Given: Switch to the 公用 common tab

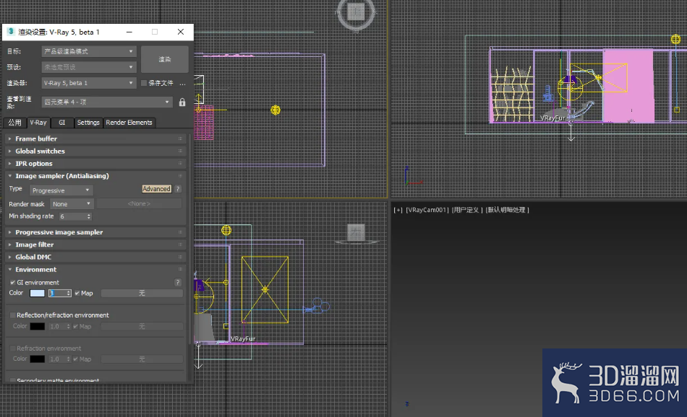Looking at the screenshot, I should 14,123.
